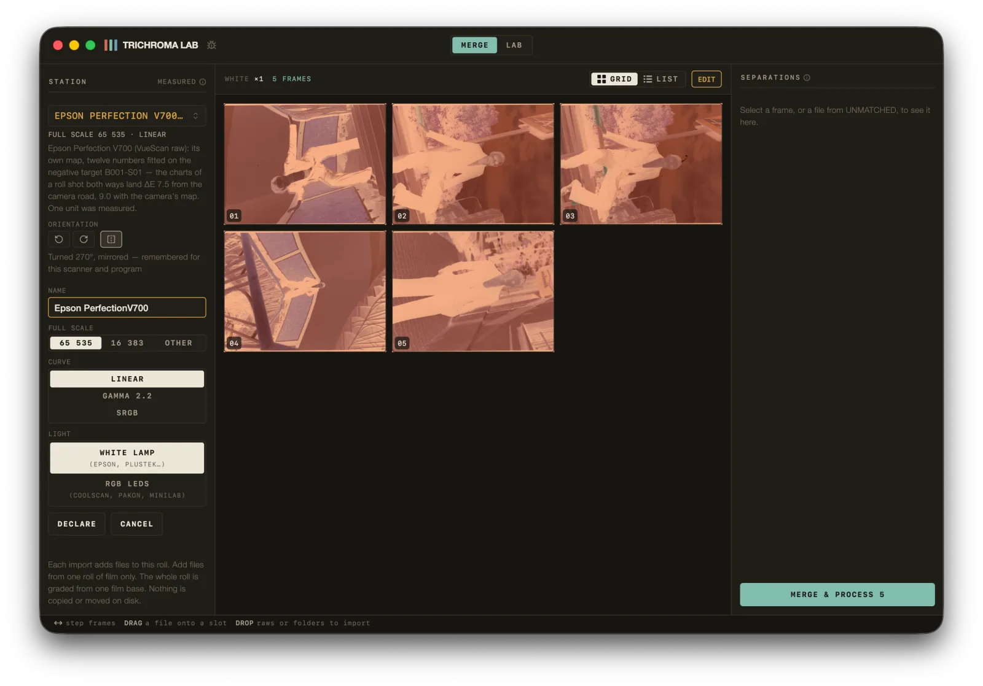Open the Epson Perfection V700 station dropdown
Image resolution: width=983 pixels, height=686 pixels.
click(127, 116)
